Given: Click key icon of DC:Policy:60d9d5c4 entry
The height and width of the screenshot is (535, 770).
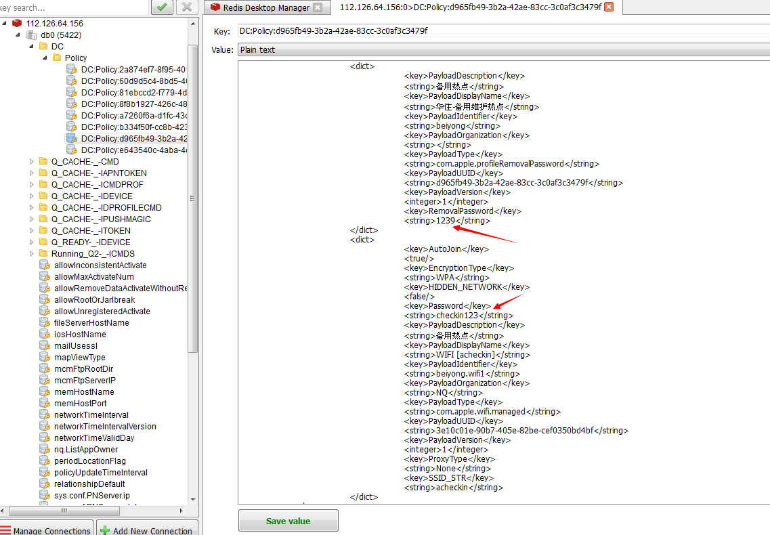Looking at the screenshot, I should [72, 81].
